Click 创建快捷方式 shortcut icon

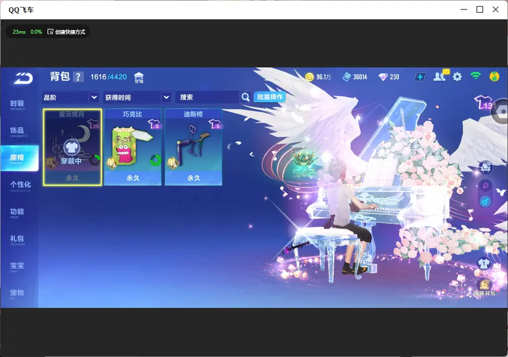pos(50,32)
